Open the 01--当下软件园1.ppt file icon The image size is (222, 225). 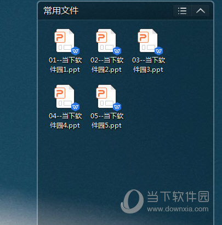pos(67,42)
